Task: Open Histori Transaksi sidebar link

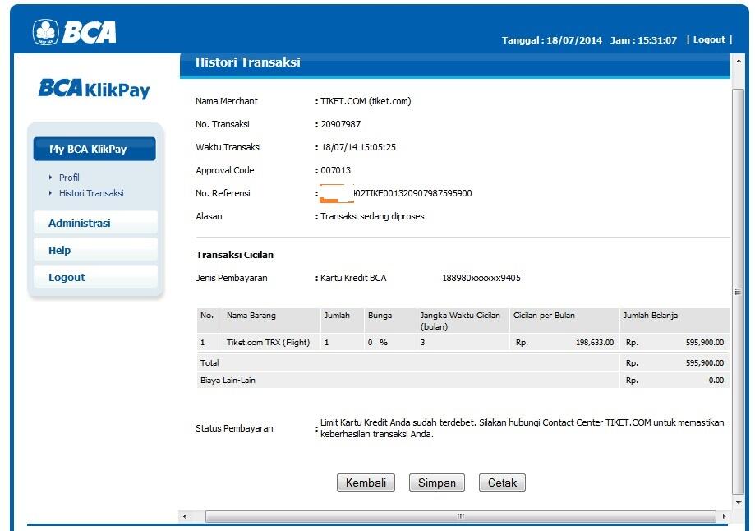Action: pos(91,193)
